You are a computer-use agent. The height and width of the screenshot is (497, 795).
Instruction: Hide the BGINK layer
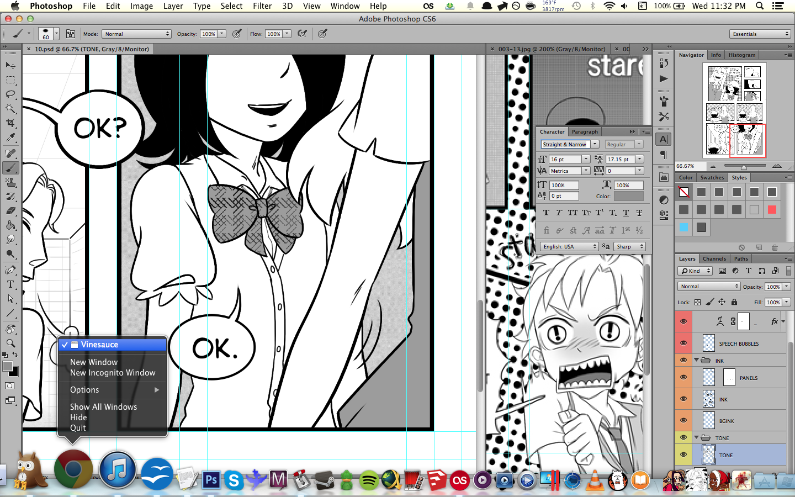pos(683,420)
